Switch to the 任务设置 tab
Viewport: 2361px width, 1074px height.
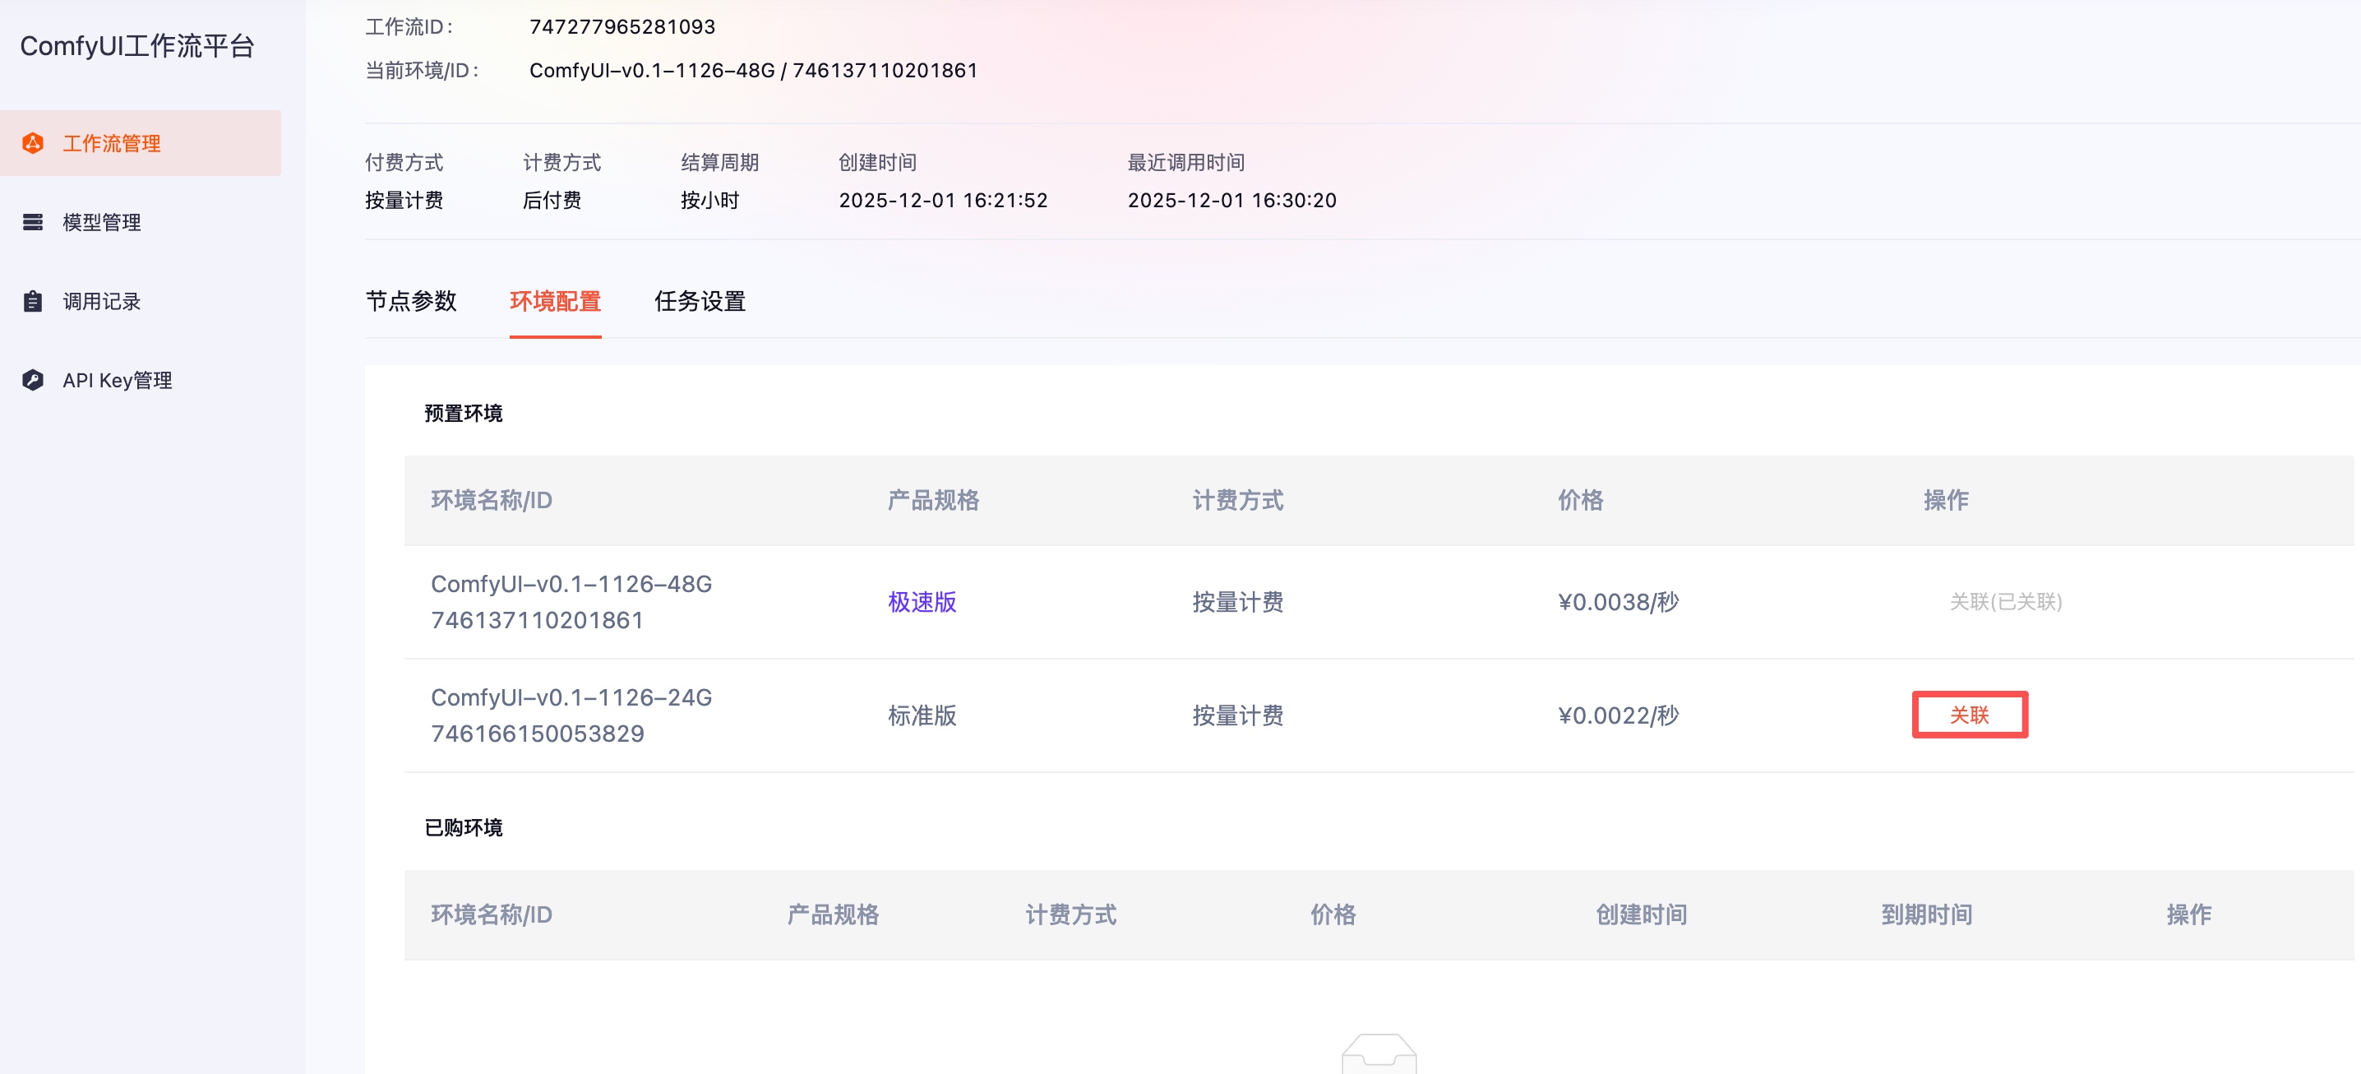(700, 301)
